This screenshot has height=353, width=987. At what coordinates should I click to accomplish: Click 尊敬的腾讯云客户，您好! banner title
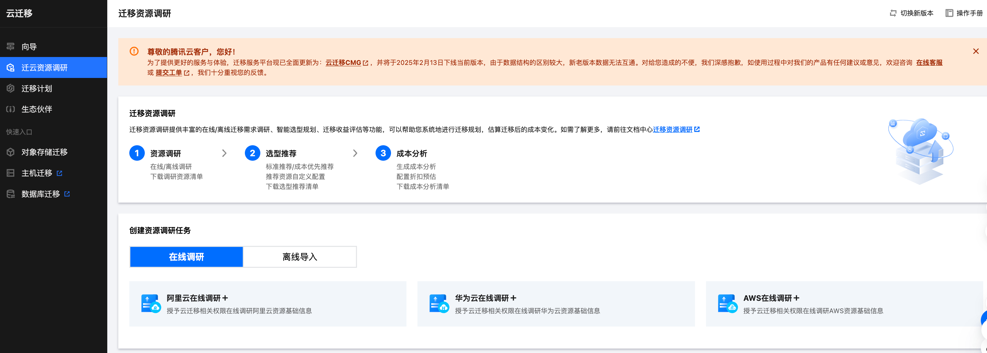coord(191,52)
